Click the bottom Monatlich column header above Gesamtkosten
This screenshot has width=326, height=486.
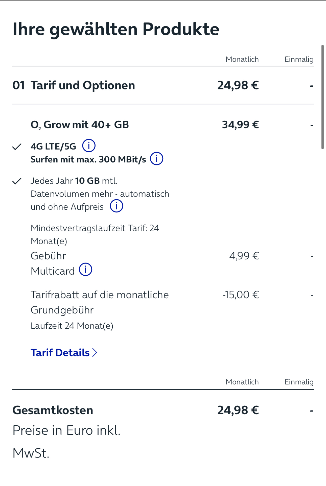tap(242, 382)
